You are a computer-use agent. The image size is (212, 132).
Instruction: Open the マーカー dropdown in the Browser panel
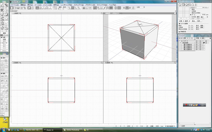pos(192,38)
